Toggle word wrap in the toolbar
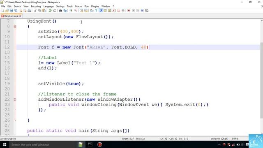The height and width of the screenshot is (148, 263). [92, 10]
